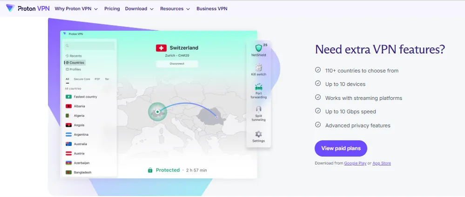This screenshot has height=197, width=465.
Task: Click the Proton VPN logo icon
Action: point(10,8)
